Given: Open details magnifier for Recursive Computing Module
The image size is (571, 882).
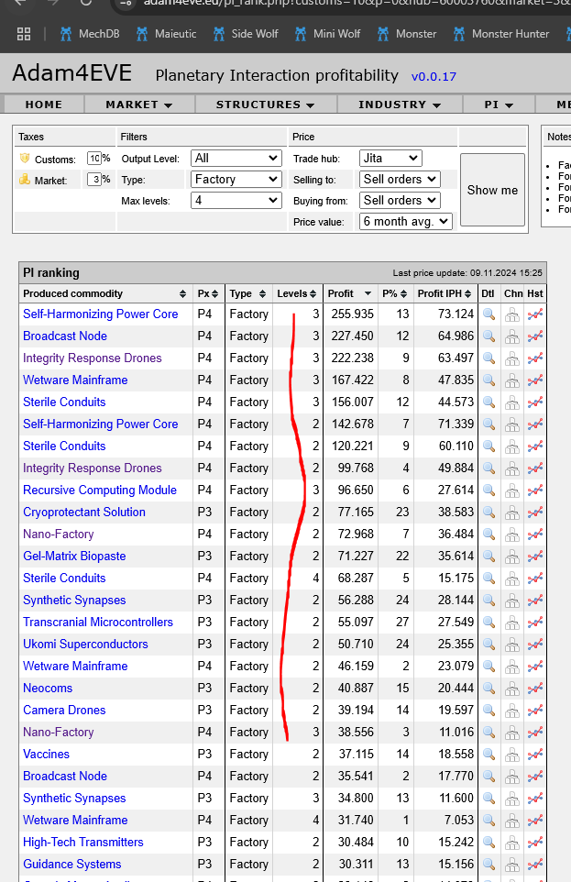Looking at the screenshot, I should (x=489, y=491).
